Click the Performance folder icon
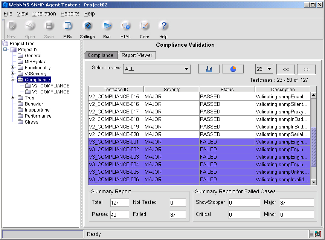Image resolution: width=325 pixels, height=240 pixels. point(20,116)
